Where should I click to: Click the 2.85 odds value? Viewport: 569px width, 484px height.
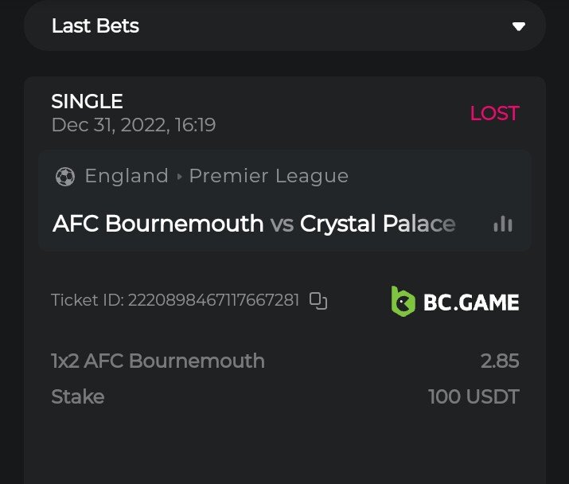coord(500,361)
